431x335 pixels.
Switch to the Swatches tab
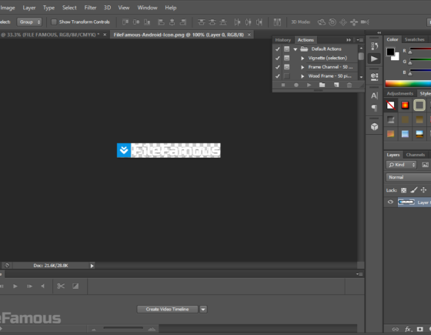tap(414, 39)
